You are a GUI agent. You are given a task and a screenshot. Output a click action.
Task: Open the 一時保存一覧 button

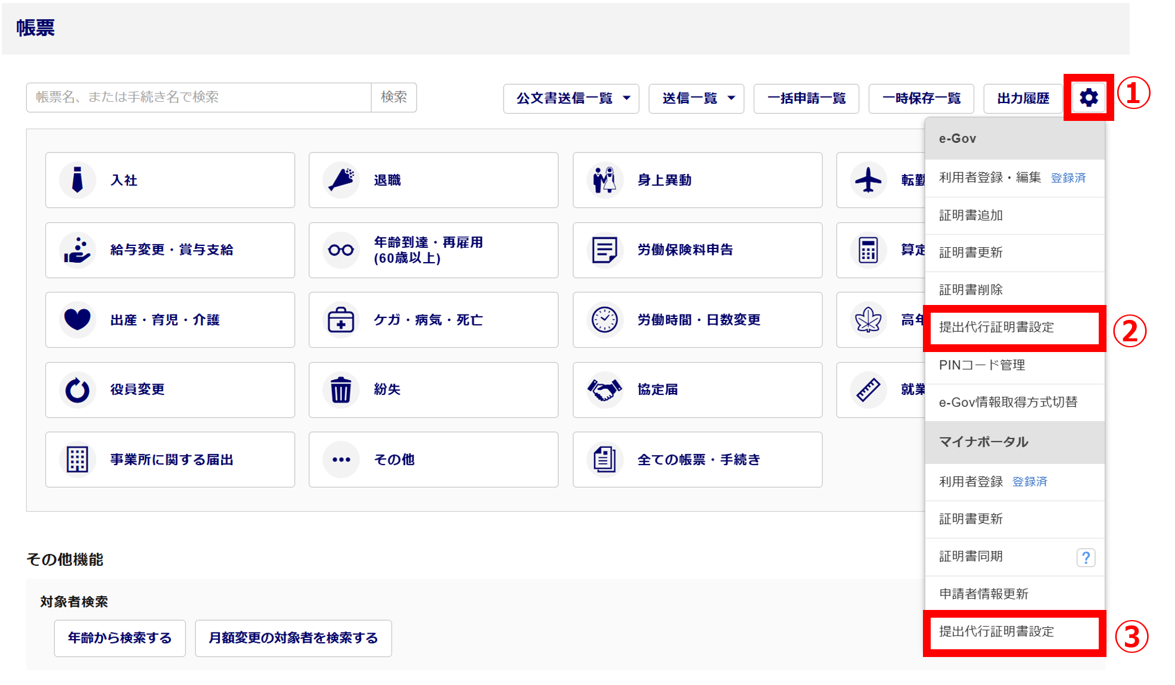(921, 98)
